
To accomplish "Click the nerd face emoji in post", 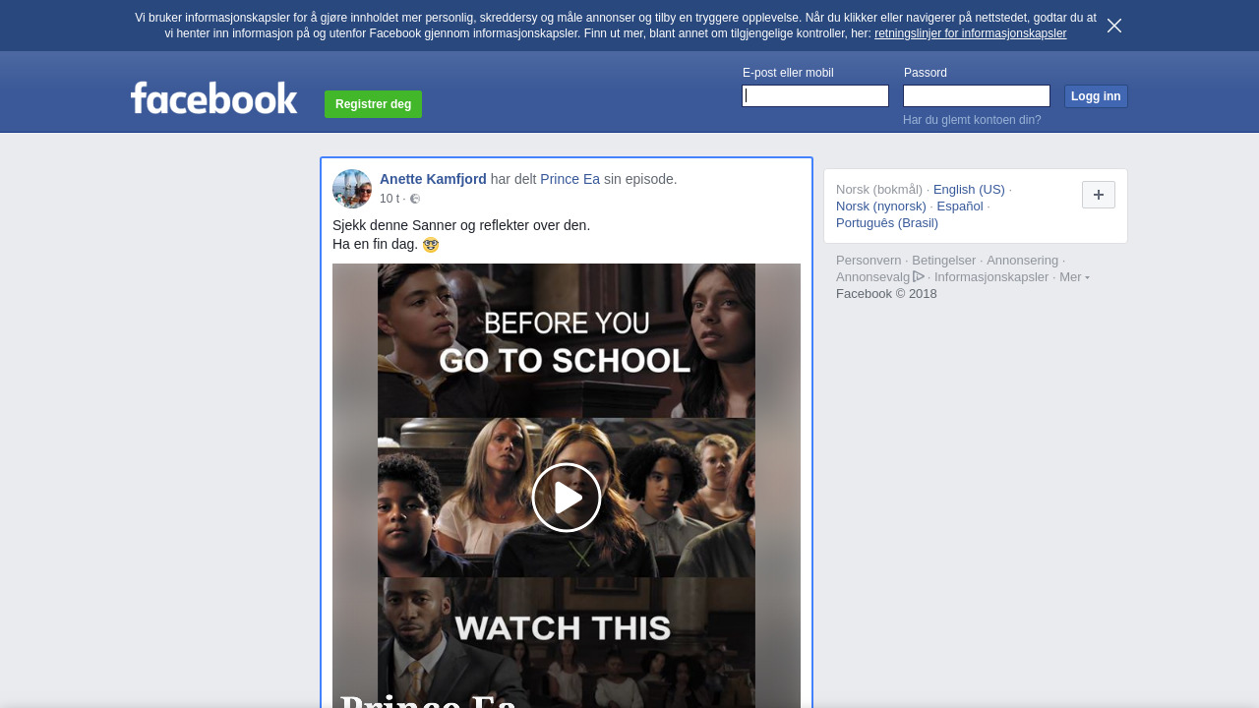I will 431,245.
